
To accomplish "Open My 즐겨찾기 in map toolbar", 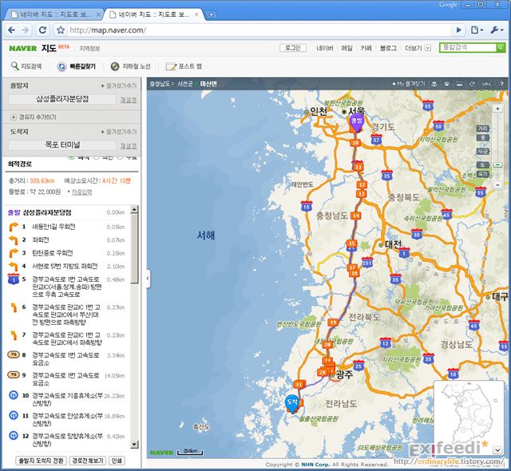I will point(408,84).
